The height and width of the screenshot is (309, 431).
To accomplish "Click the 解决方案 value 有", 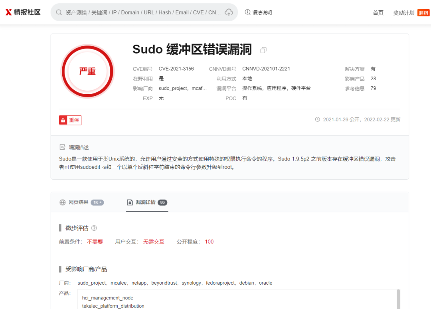I will click(x=373, y=69).
